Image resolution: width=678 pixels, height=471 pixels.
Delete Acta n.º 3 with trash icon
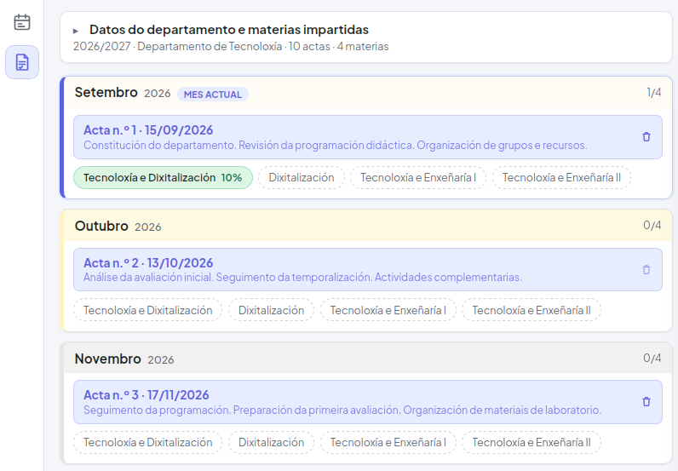(646, 402)
